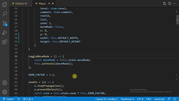Open the editor More Actions ellipsis

coord(175,3)
